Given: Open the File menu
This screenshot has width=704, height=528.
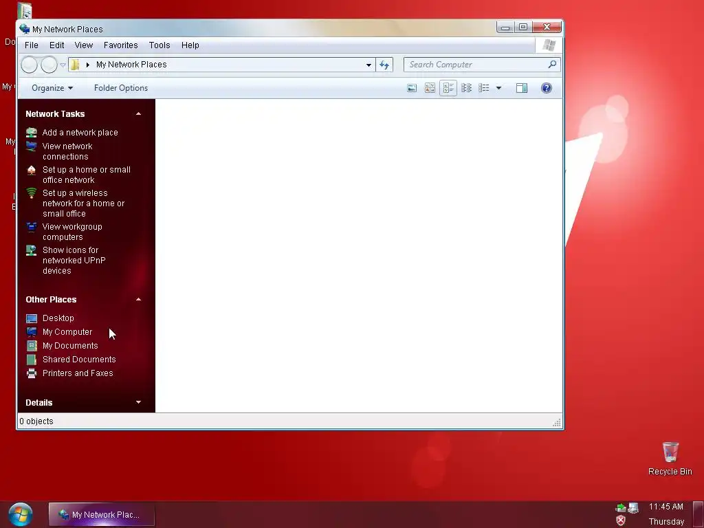Looking at the screenshot, I should [32, 45].
